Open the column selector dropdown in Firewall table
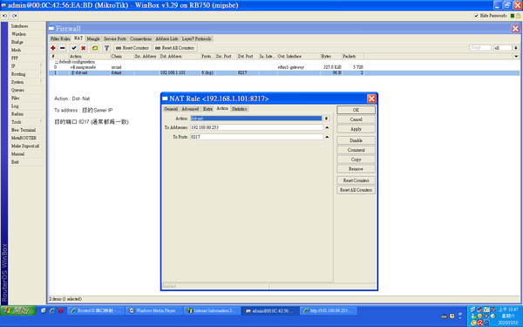 point(516,57)
